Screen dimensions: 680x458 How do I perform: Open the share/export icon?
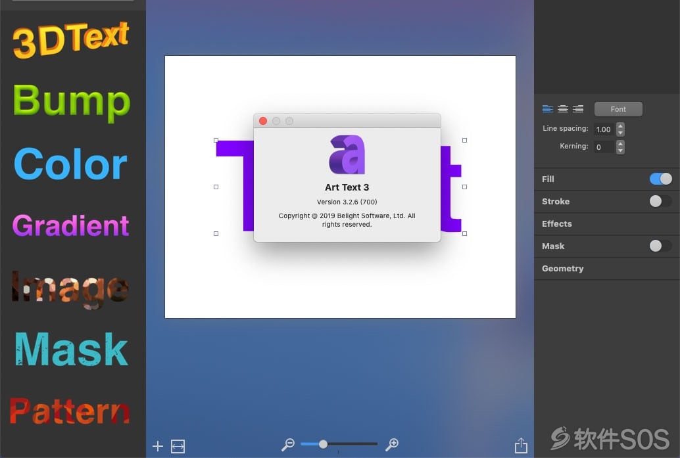pos(521,445)
